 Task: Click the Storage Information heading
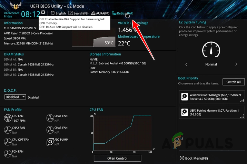click(x=105, y=54)
